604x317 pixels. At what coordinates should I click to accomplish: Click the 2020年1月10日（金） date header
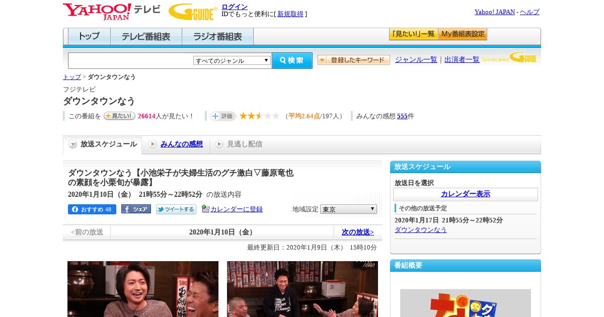(222, 232)
